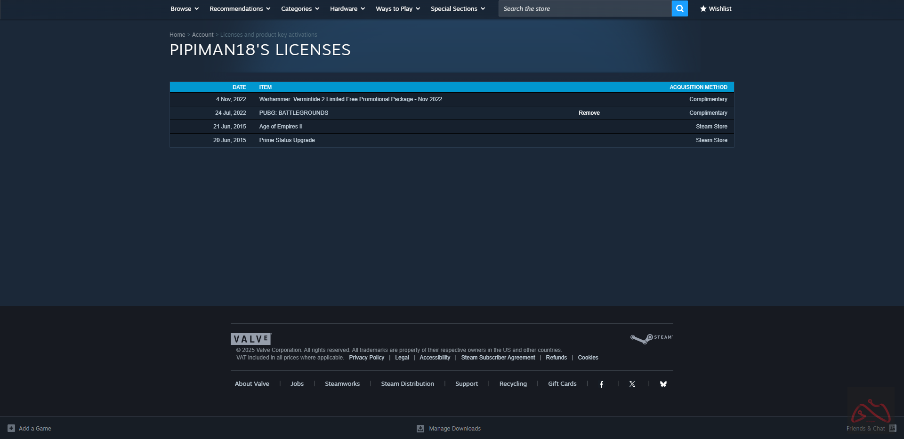Click the magnifier search button
Screen dimensions: 904x439
pos(679,8)
